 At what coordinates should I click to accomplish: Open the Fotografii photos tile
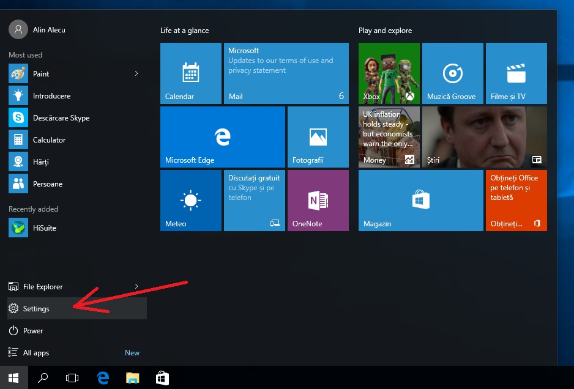(x=318, y=137)
